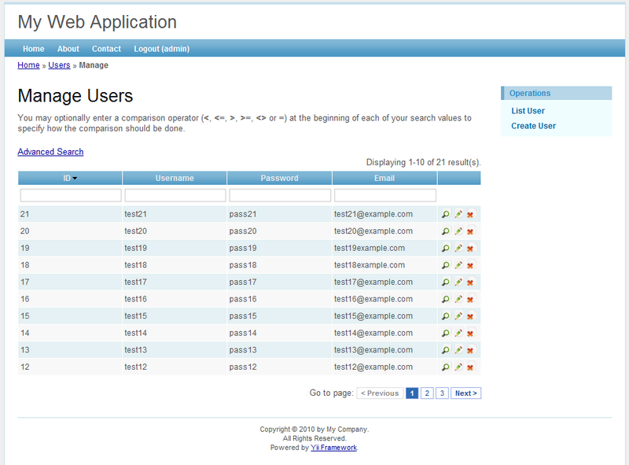
Task: Edit user test18 with pencil icon
Action: (458, 265)
